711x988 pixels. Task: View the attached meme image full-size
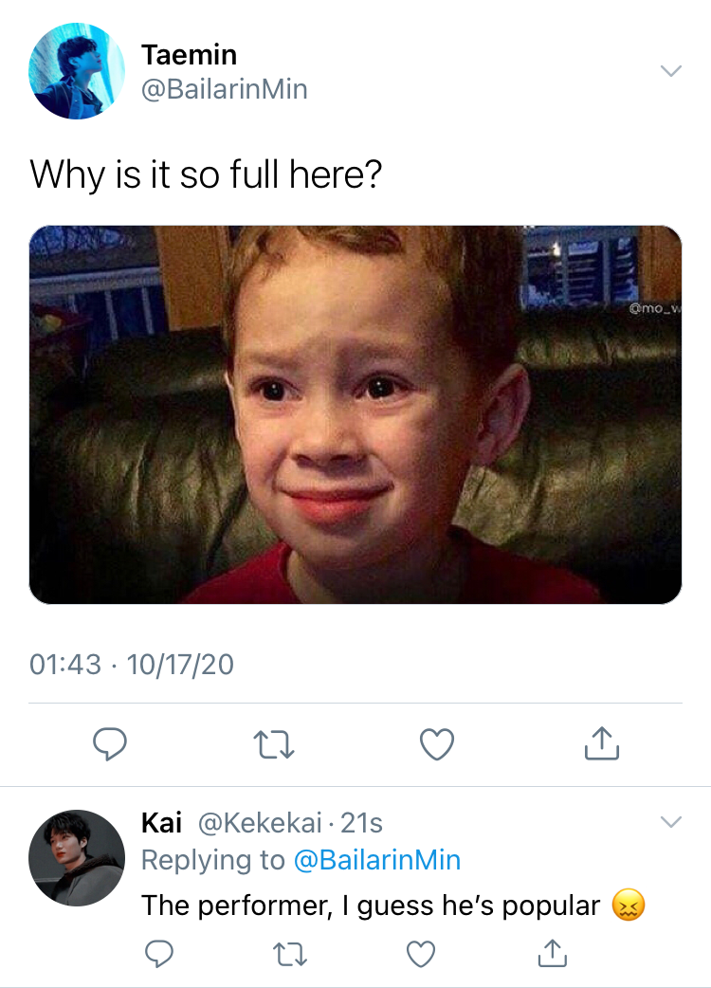pos(355,414)
